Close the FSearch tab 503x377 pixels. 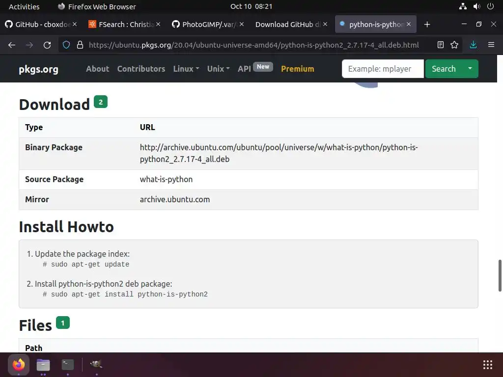(158, 24)
